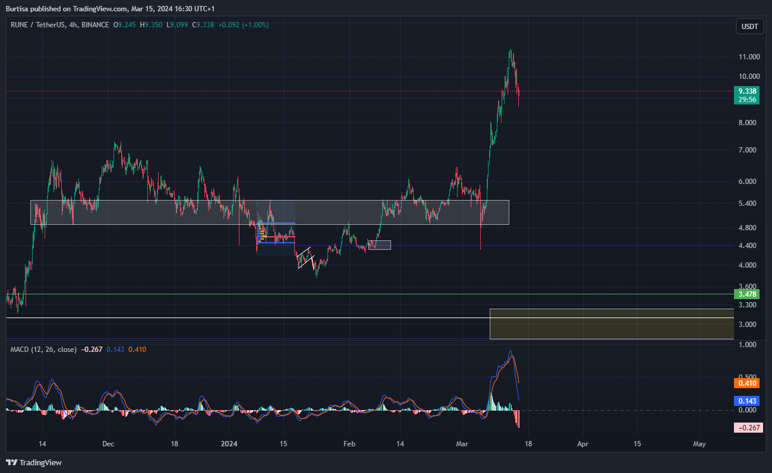
Task: Click the May label on time axis
Action: (x=699, y=443)
